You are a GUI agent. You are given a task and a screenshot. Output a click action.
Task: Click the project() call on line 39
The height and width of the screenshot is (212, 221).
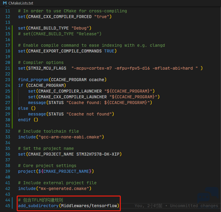tap(56, 172)
